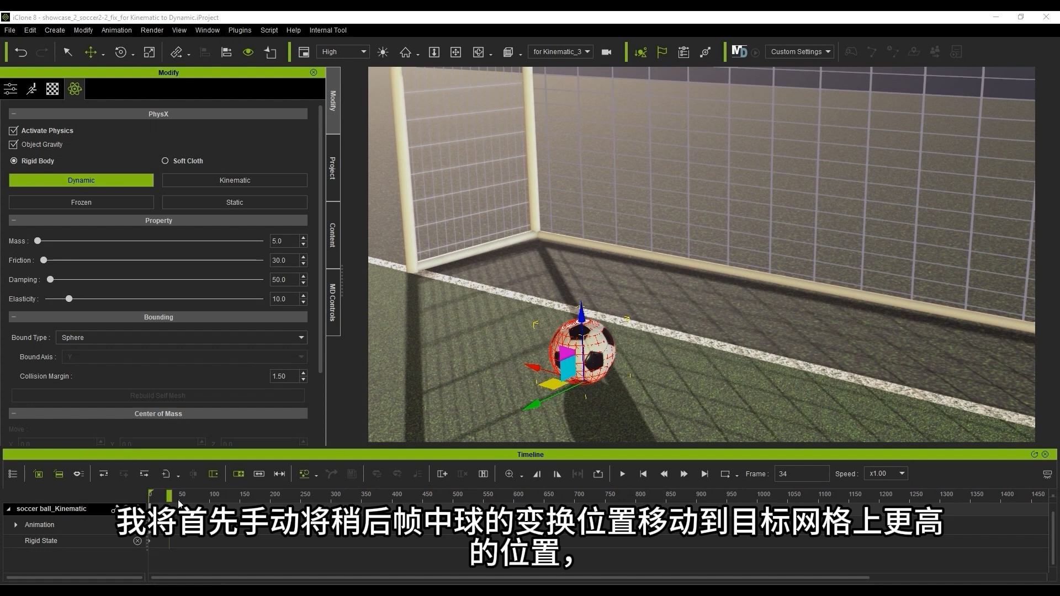Select the Move transform tool
1060x596 pixels.
[90, 52]
